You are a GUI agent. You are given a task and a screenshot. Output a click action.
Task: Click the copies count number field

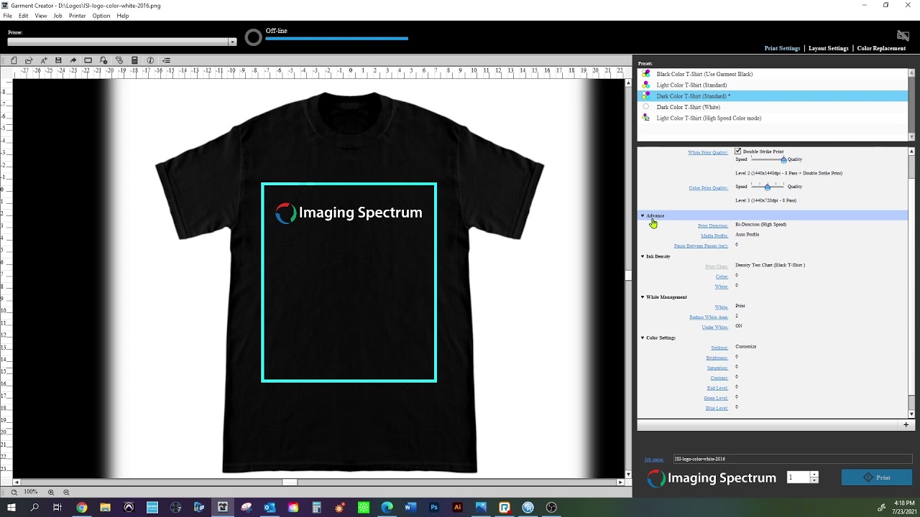pyautogui.click(x=798, y=478)
